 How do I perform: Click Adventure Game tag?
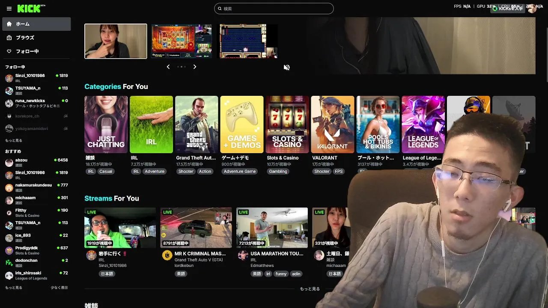240,172
